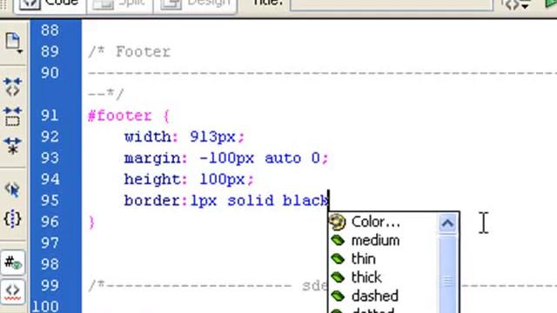Screen dimensions: 557x313
Task: Open File Management icon in coding toolbar
Action: click(14, 43)
